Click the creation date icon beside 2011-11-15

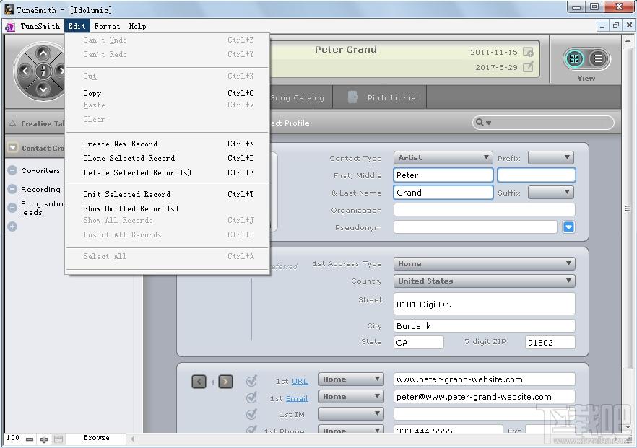coord(528,52)
